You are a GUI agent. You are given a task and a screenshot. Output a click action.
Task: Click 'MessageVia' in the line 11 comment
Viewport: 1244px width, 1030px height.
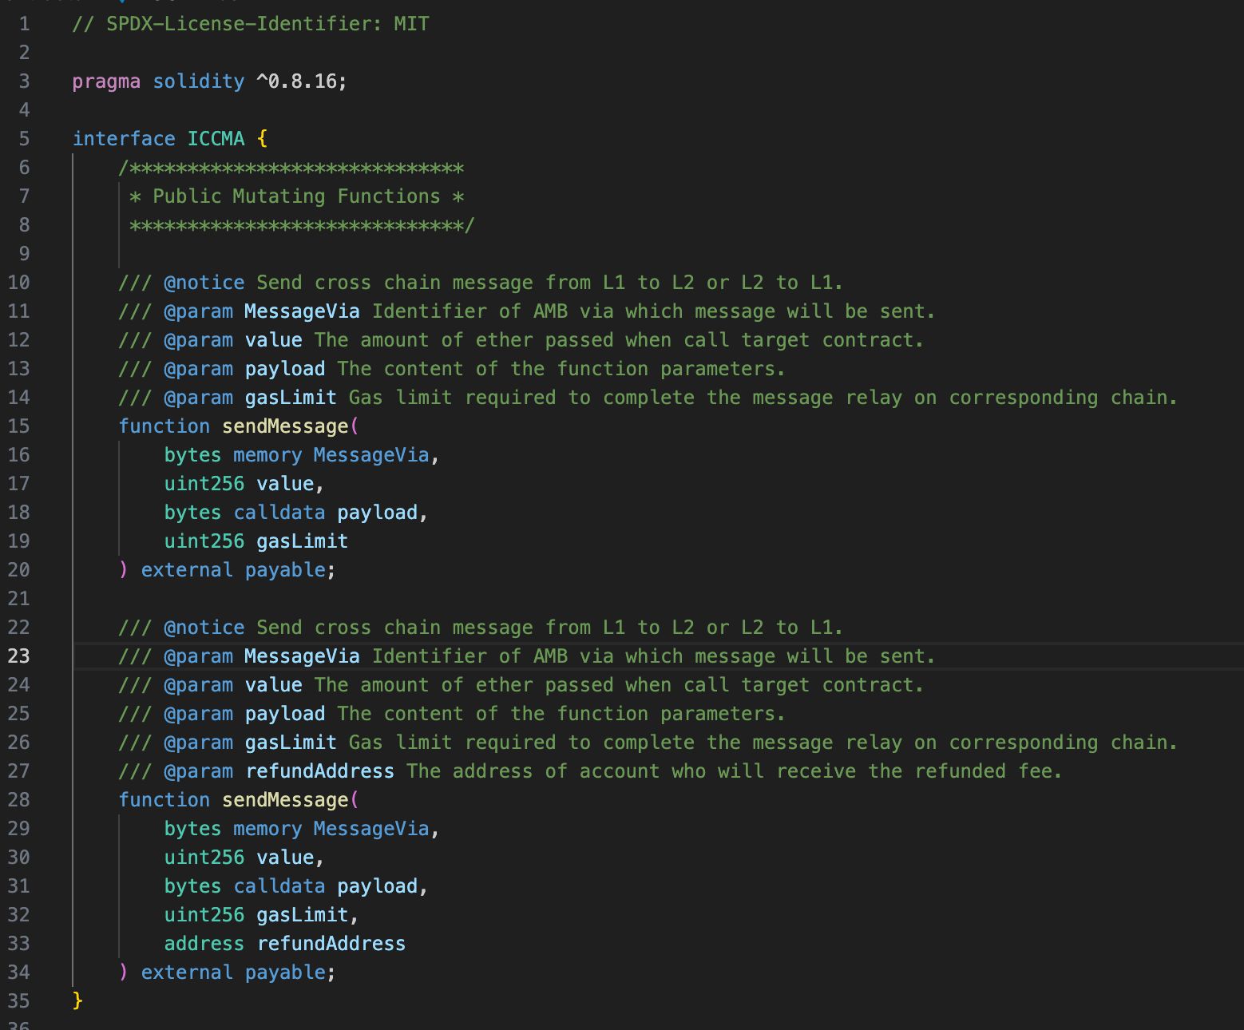click(x=302, y=311)
